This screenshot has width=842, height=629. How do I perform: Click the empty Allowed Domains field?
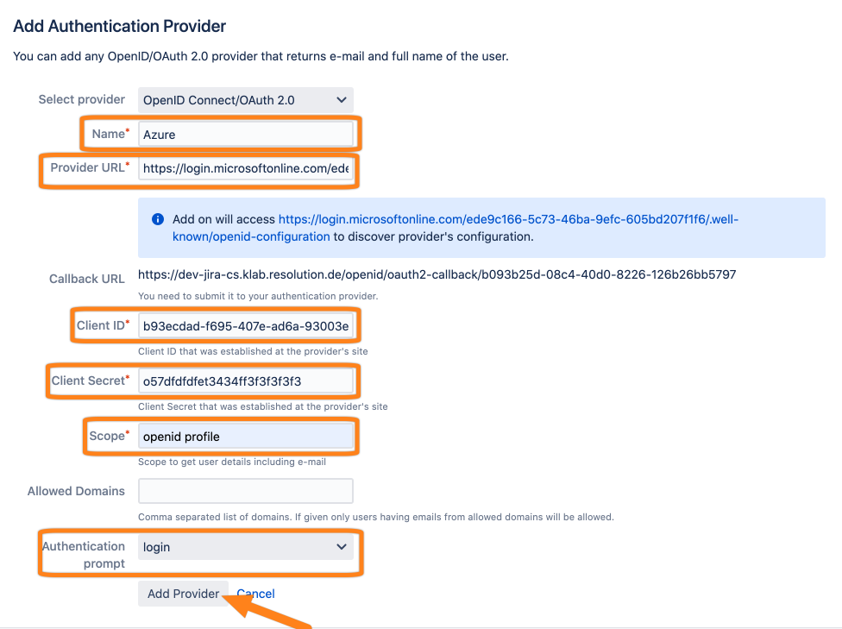pos(246,490)
